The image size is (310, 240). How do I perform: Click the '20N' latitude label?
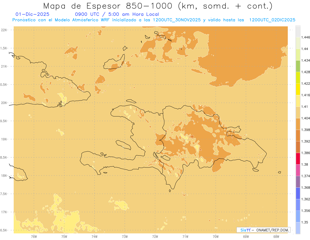(4, 103)
